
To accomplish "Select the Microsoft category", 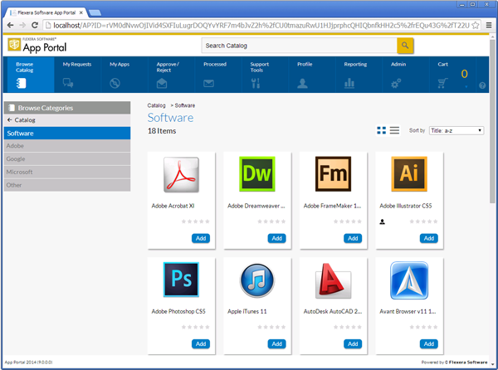I will 67,172.
